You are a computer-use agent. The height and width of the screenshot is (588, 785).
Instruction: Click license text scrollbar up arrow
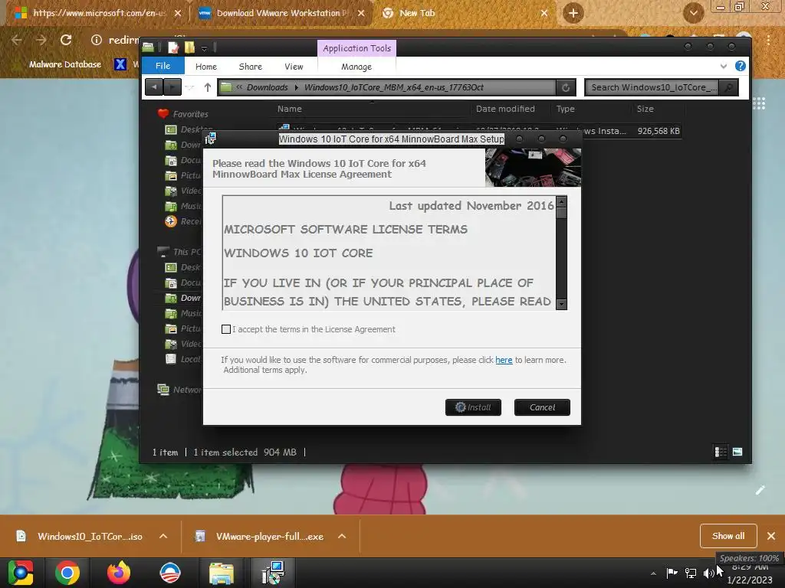pos(561,202)
